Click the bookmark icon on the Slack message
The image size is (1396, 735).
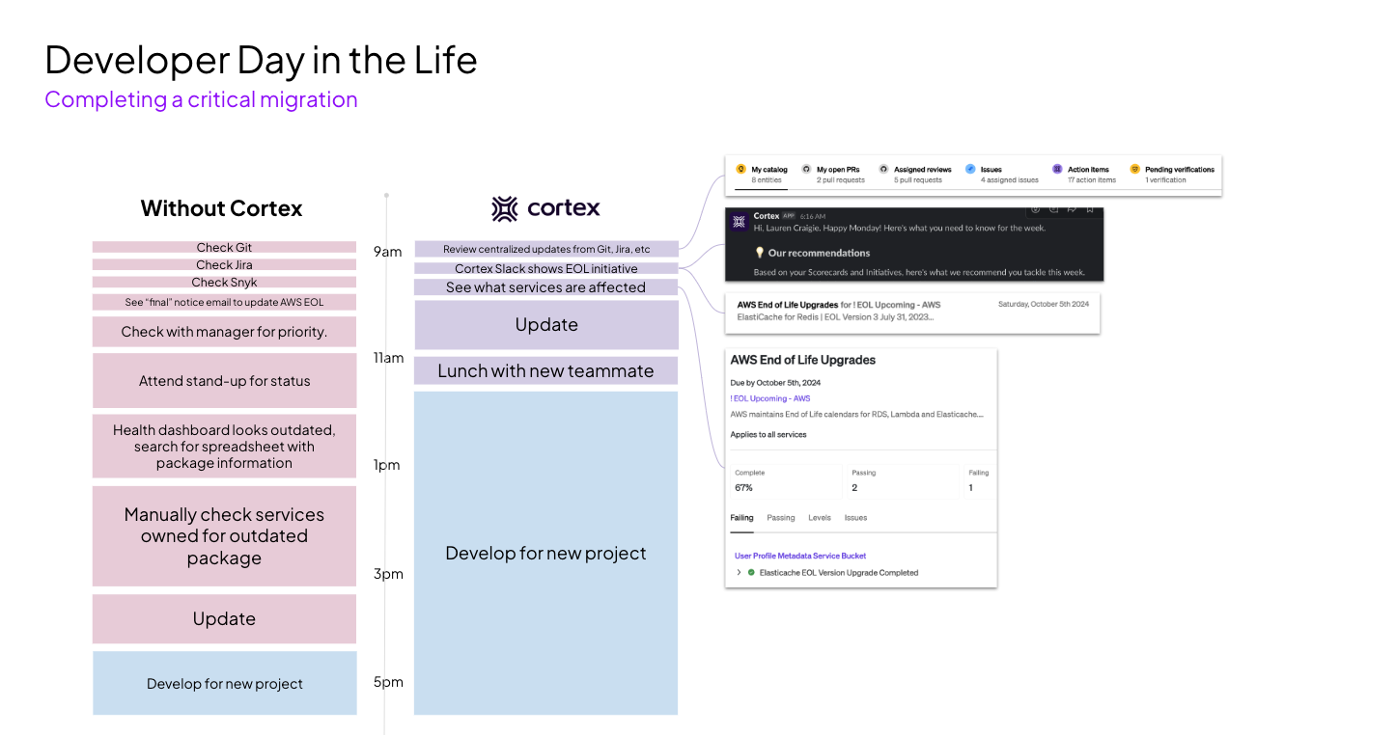[x=1090, y=208]
